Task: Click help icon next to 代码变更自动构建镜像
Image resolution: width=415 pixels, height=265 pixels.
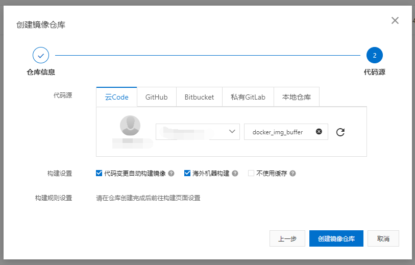Action: point(172,174)
